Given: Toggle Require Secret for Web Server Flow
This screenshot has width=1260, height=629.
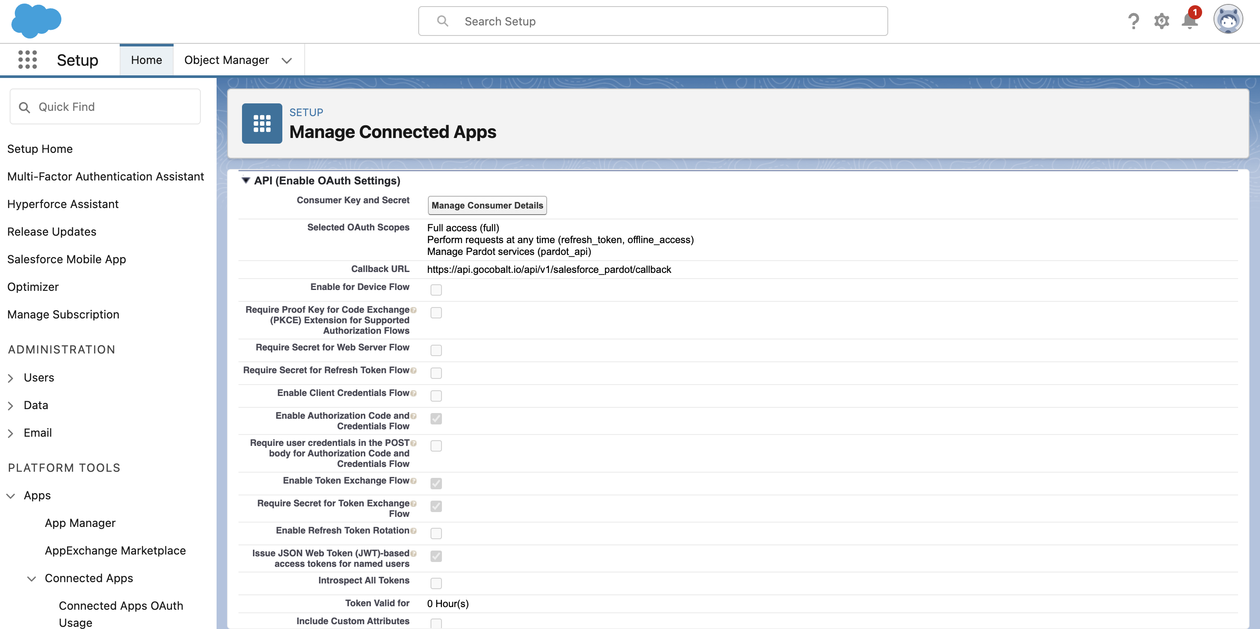Looking at the screenshot, I should coord(436,350).
